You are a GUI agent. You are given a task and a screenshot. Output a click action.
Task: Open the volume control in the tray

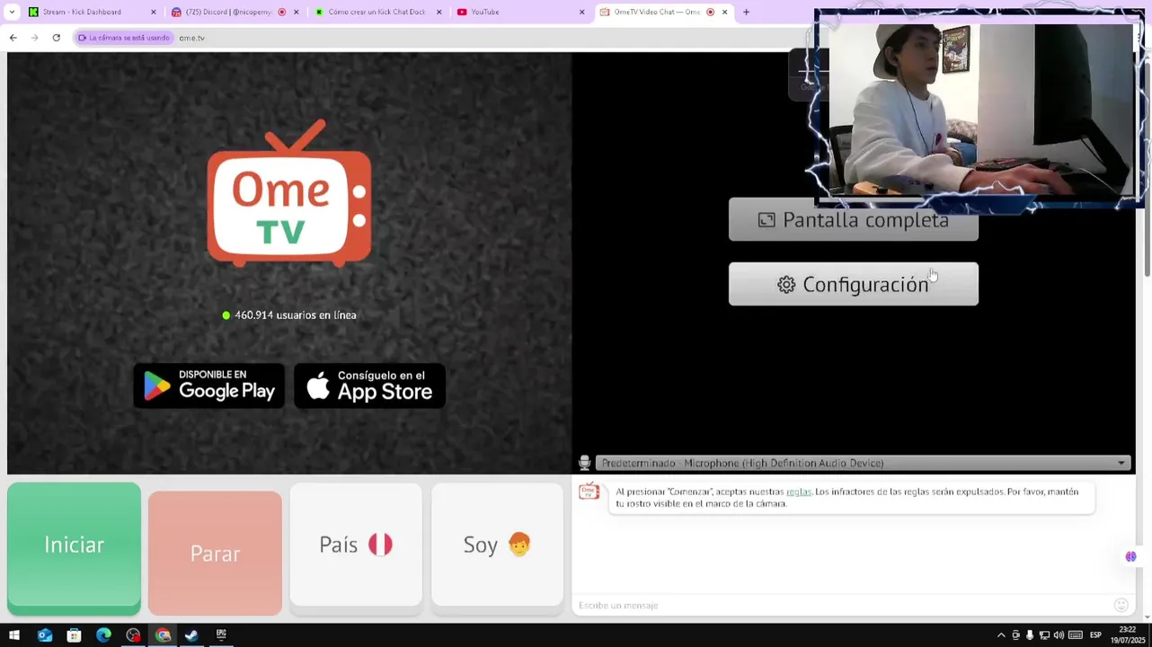point(1059,635)
